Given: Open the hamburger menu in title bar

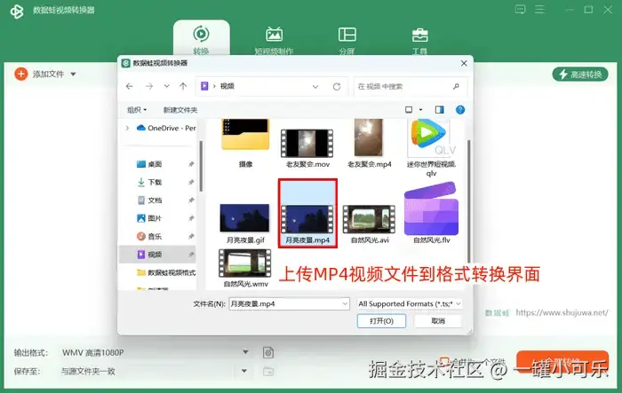Looking at the screenshot, I should click(539, 9).
